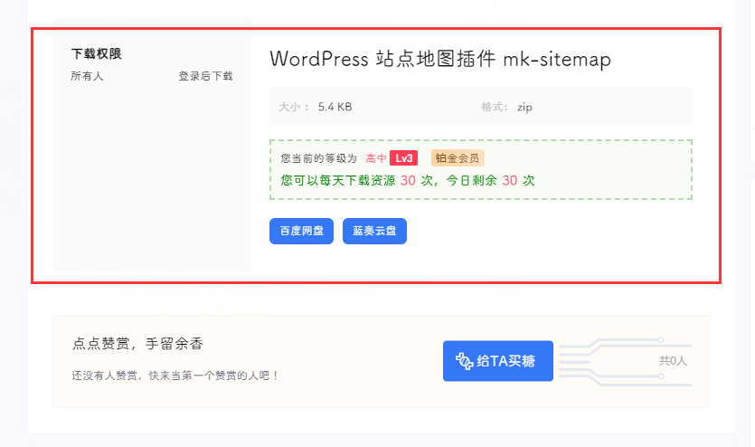Click the file format value zip
Screen dimensions: 755x447
(524, 107)
